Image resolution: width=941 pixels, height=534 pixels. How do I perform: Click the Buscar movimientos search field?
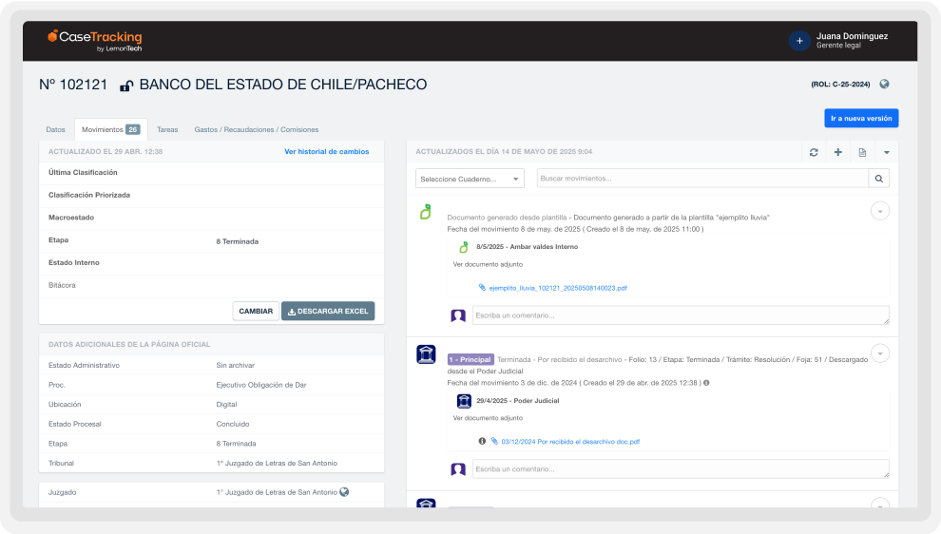click(701, 178)
